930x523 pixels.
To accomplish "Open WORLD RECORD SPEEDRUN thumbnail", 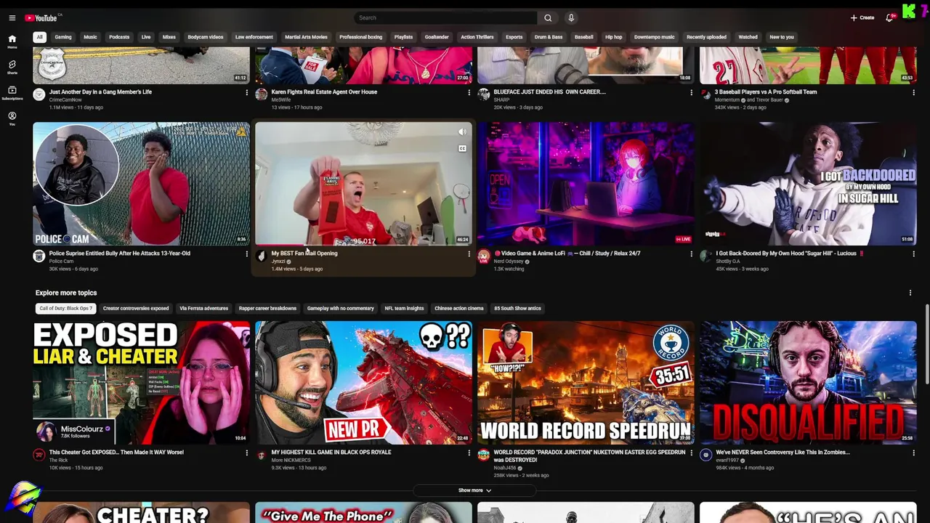I will (x=586, y=383).
